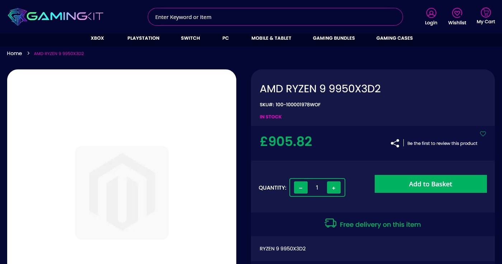Click Add to Basket

[430, 184]
